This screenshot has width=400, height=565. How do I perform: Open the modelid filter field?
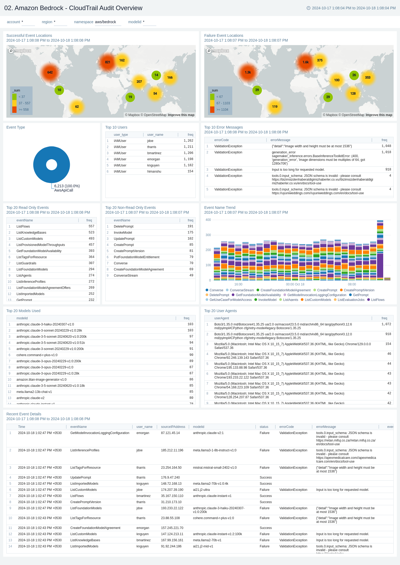(149, 22)
